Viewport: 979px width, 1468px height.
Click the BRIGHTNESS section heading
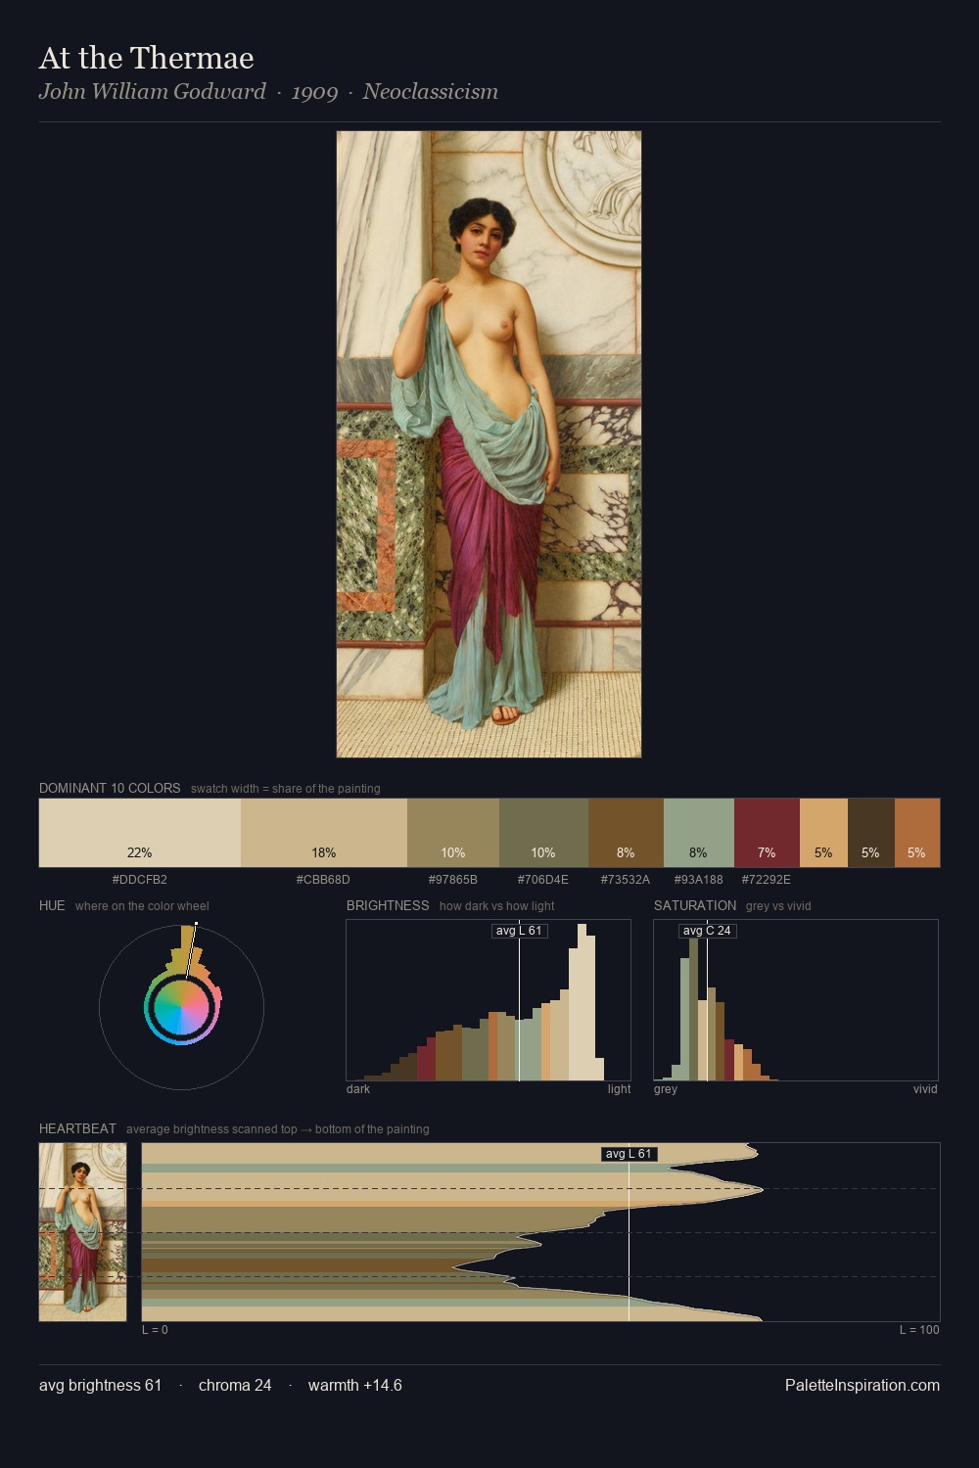coord(388,905)
